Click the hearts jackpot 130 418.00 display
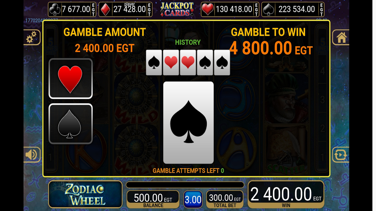The width and height of the screenshot is (376, 211). coord(230,9)
